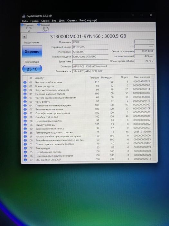
Task: Click the SMART attribute list vertical scrollbar
Action: pyautogui.click(x=153, y=112)
